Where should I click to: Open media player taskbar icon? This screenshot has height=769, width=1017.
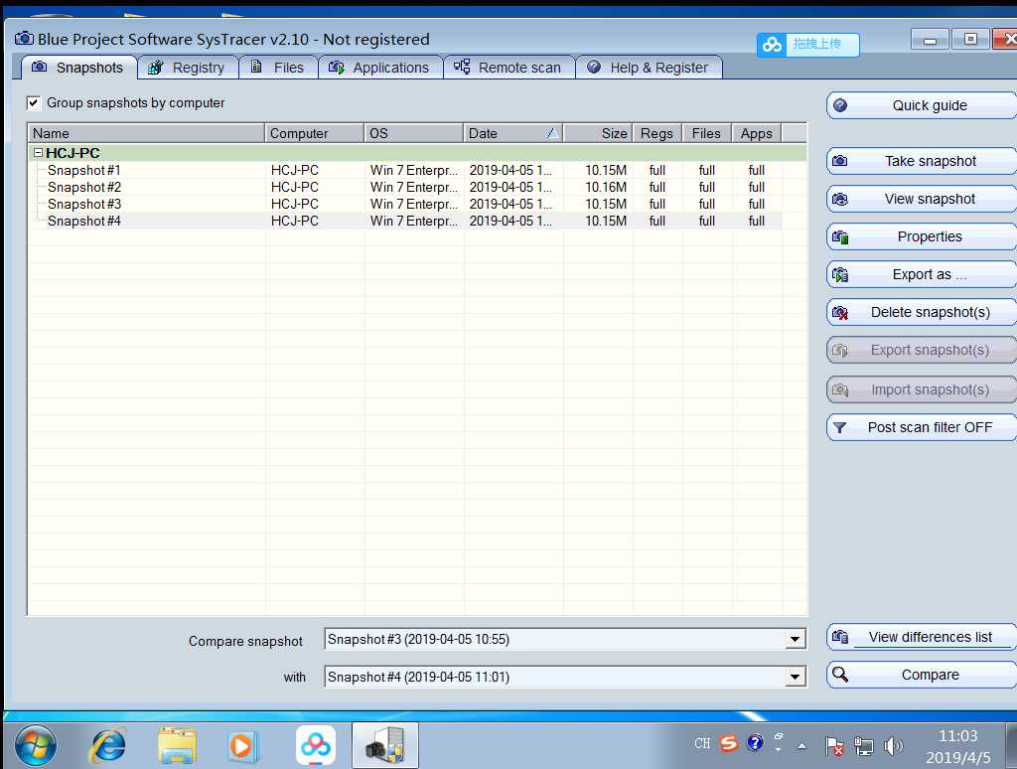pos(243,745)
